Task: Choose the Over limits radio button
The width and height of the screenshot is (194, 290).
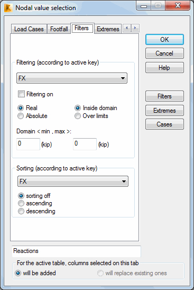Action: pos(78,116)
